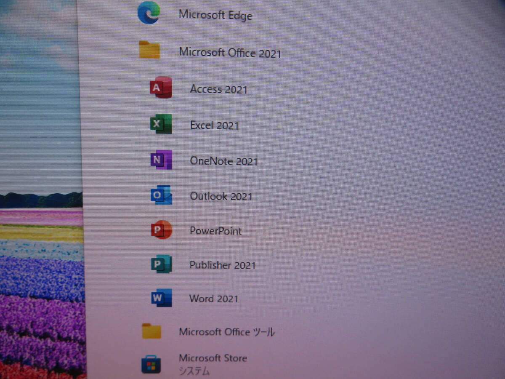505x379 pixels.
Task: Select the "Excel 2021" label
Action: [x=214, y=125]
